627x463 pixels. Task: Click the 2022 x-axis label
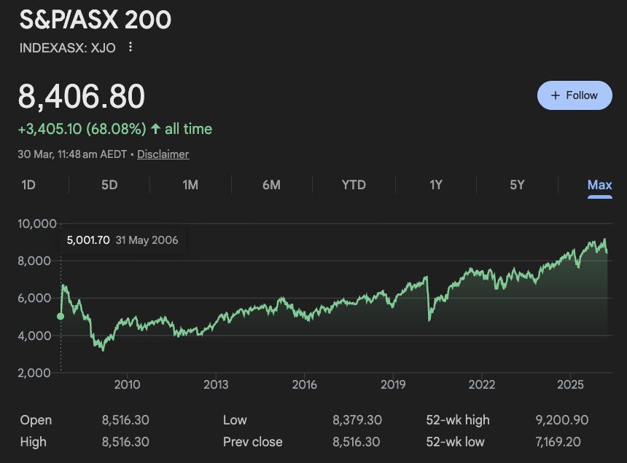point(482,384)
